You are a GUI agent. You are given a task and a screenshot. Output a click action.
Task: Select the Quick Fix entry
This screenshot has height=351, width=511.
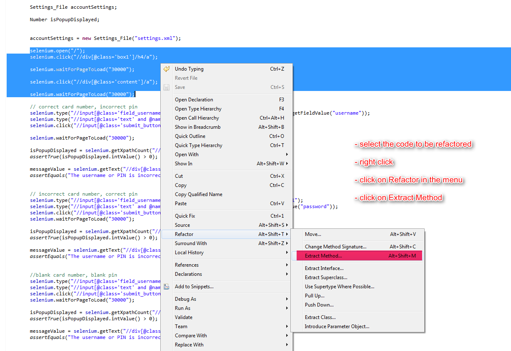(227, 216)
